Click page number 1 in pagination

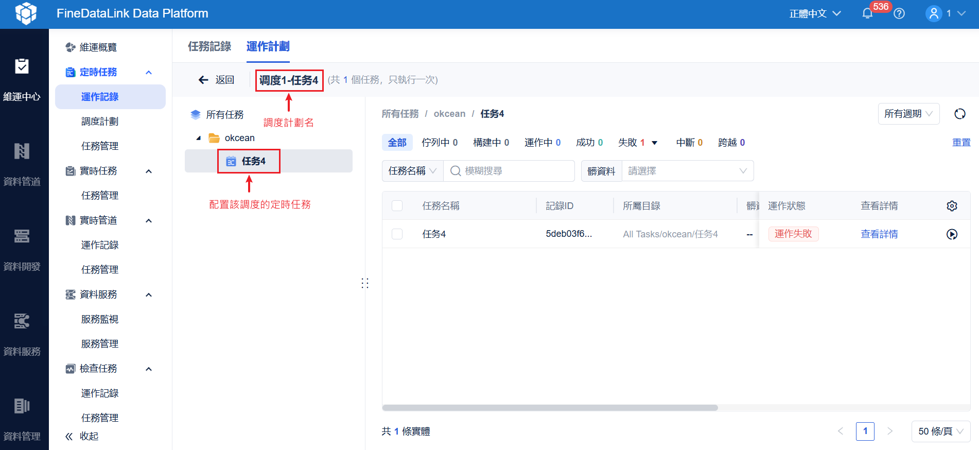(865, 431)
